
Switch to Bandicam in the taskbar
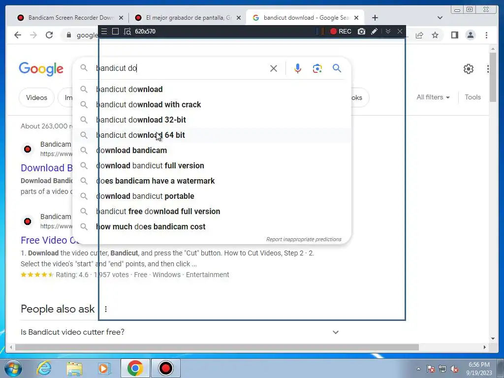click(x=166, y=368)
